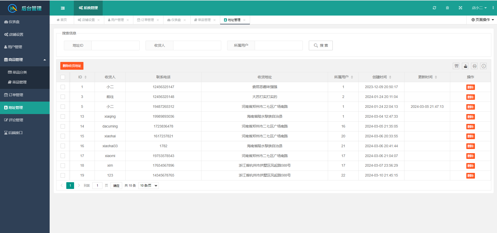This screenshot has height=233, width=497.
Task: Open the 10 条/页 page size dropdown
Action: (148, 186)
